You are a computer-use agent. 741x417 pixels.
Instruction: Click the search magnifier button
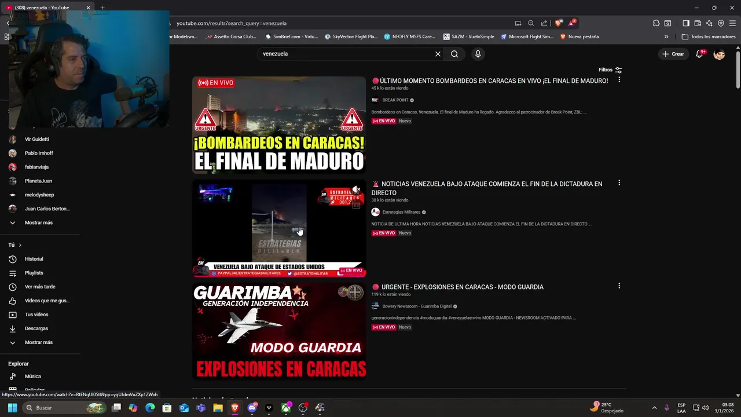click(454, 54)
